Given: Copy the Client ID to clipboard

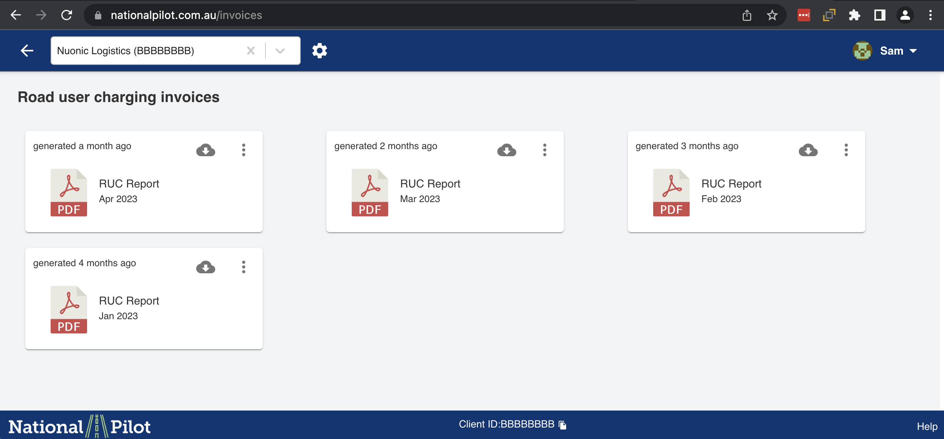Looking at the screenshot, I should (563, 425).
